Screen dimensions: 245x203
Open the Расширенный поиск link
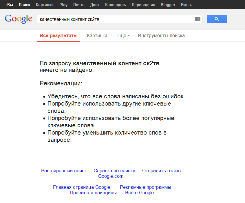coord(64,171)
